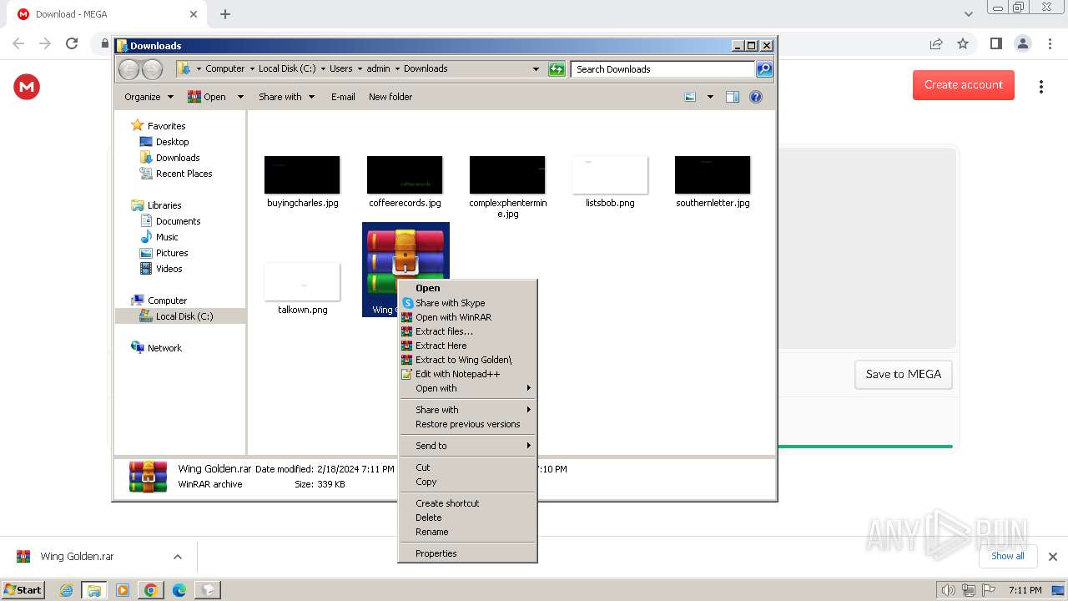Click New folder in toolbar
The height and width of the screenshot is (601, 1068).
pyautogui.click(x=390, y=97)
